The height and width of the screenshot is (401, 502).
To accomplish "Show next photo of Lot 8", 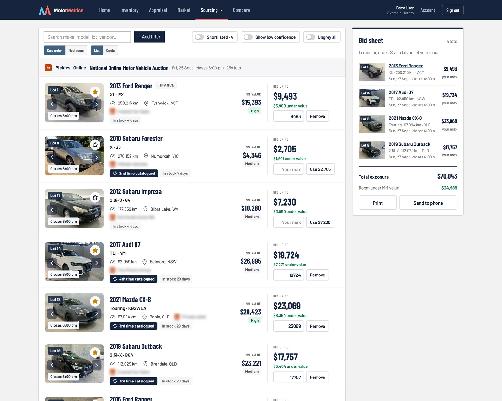I will pyautogui.click(x=97, y=157).
